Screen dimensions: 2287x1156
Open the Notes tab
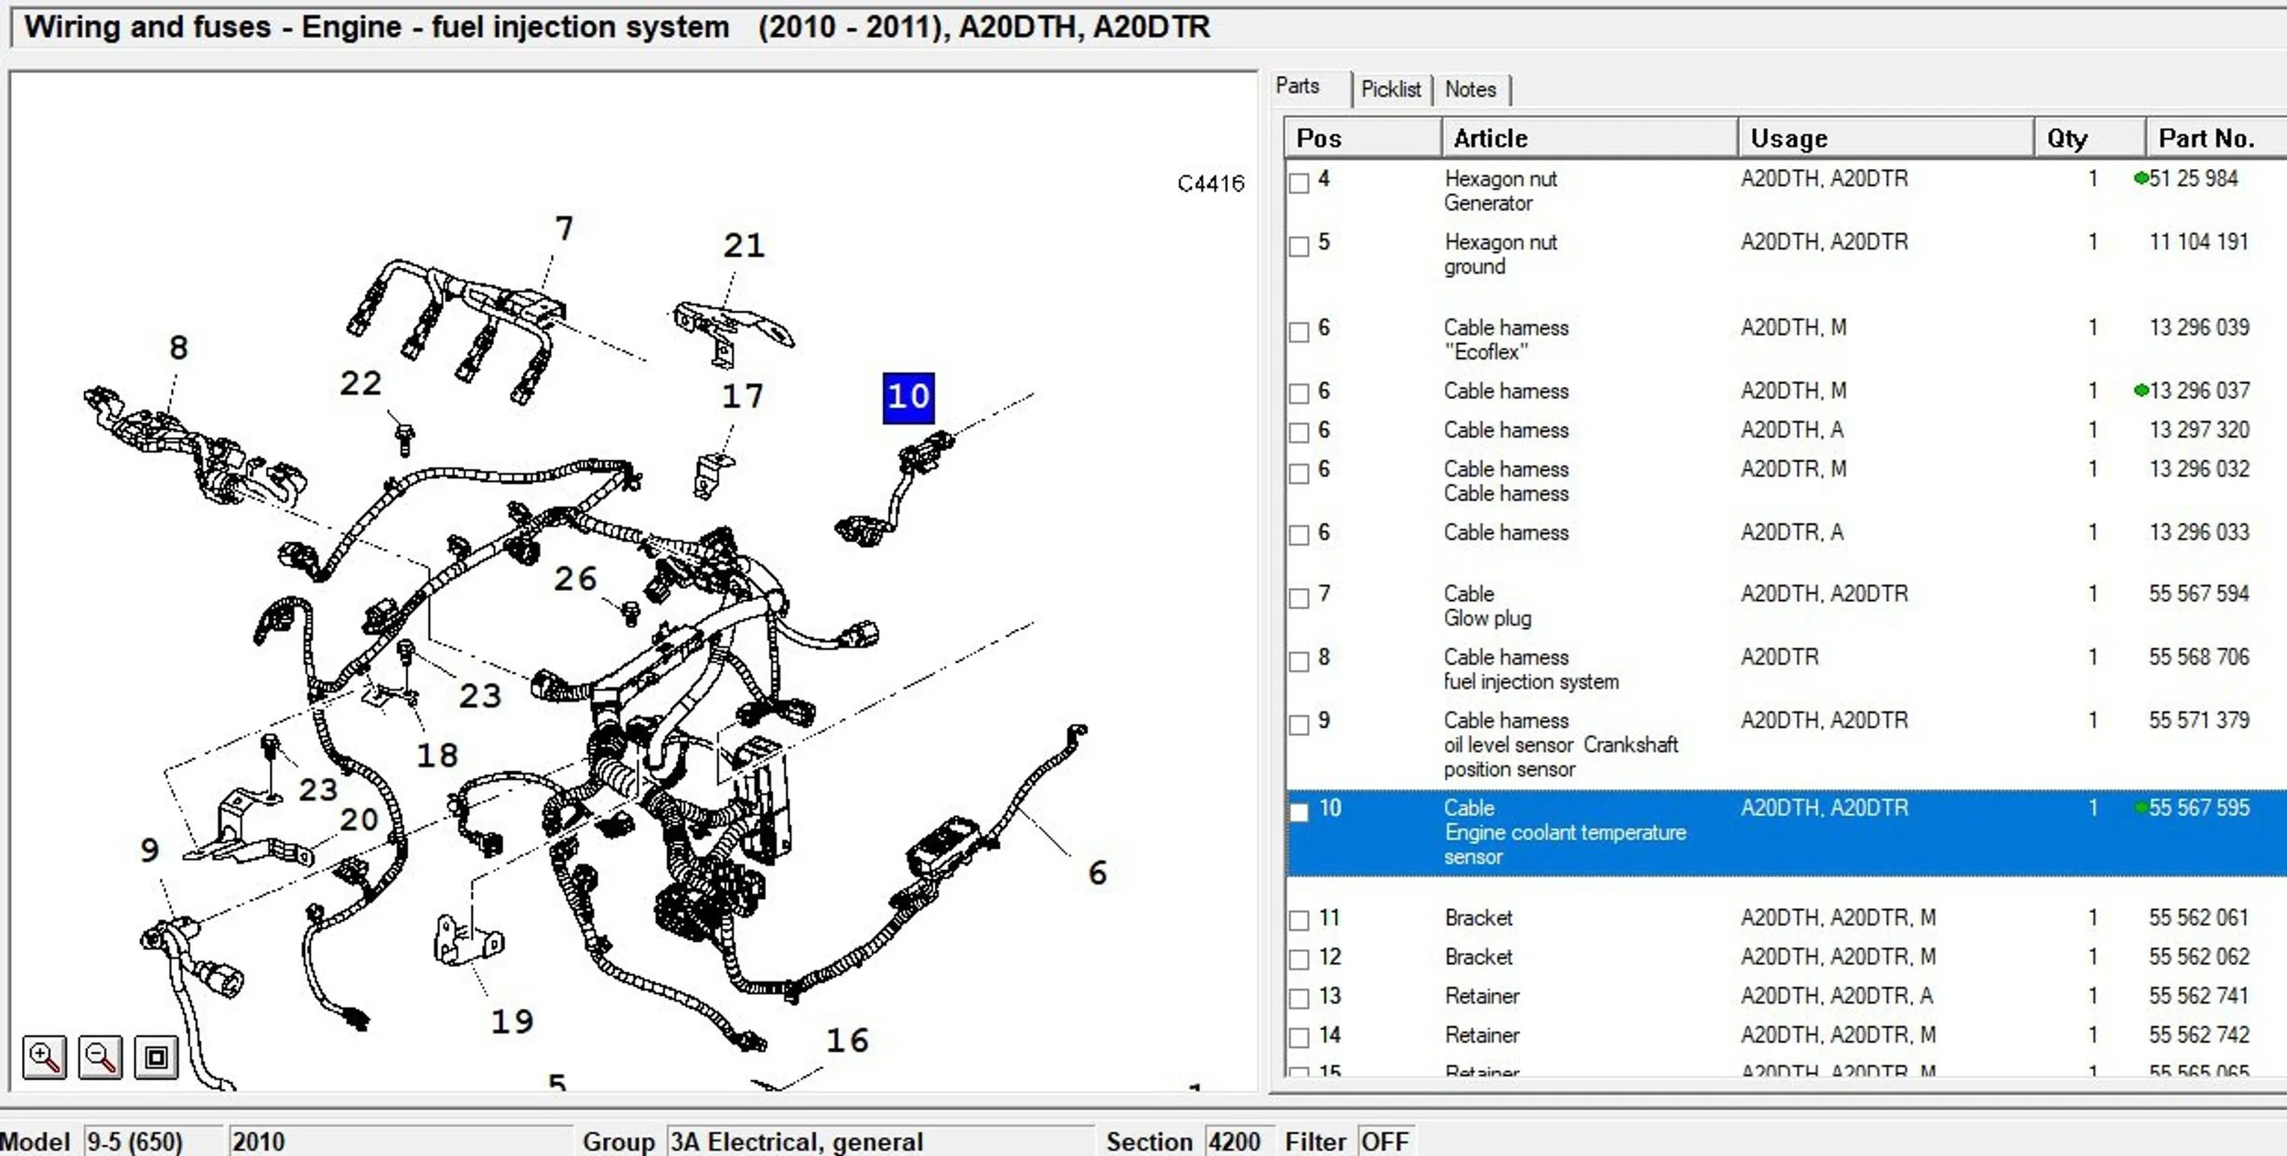(x=1470, y=90)
